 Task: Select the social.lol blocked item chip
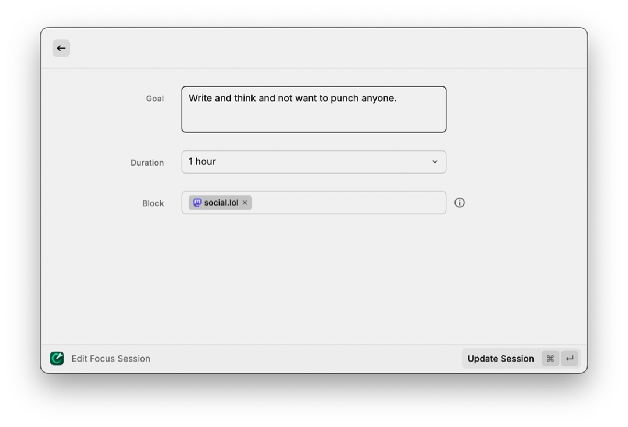coord(221,203)
